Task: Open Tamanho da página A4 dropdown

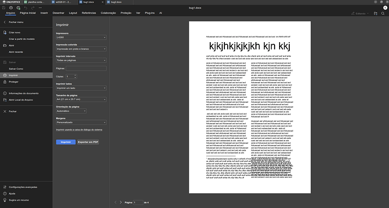Action: coord(81,100)
